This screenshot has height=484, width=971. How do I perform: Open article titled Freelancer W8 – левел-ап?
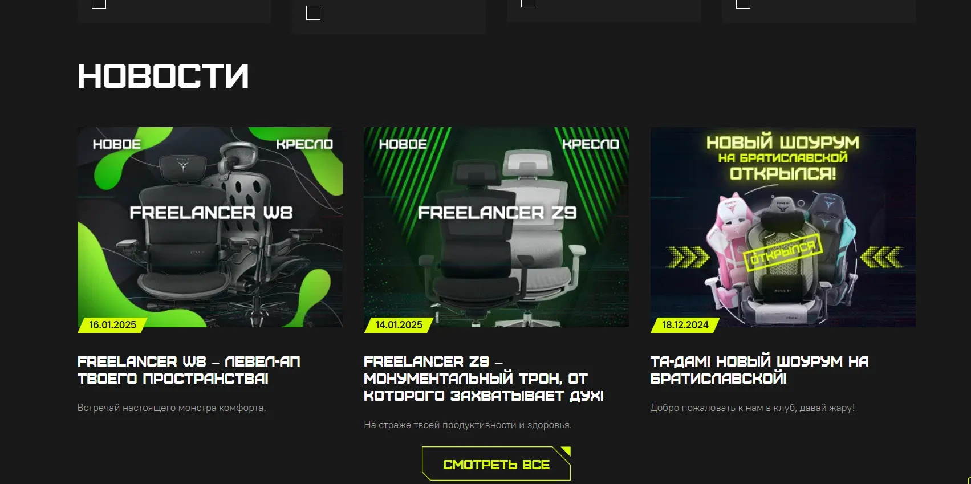pos(189,370)
